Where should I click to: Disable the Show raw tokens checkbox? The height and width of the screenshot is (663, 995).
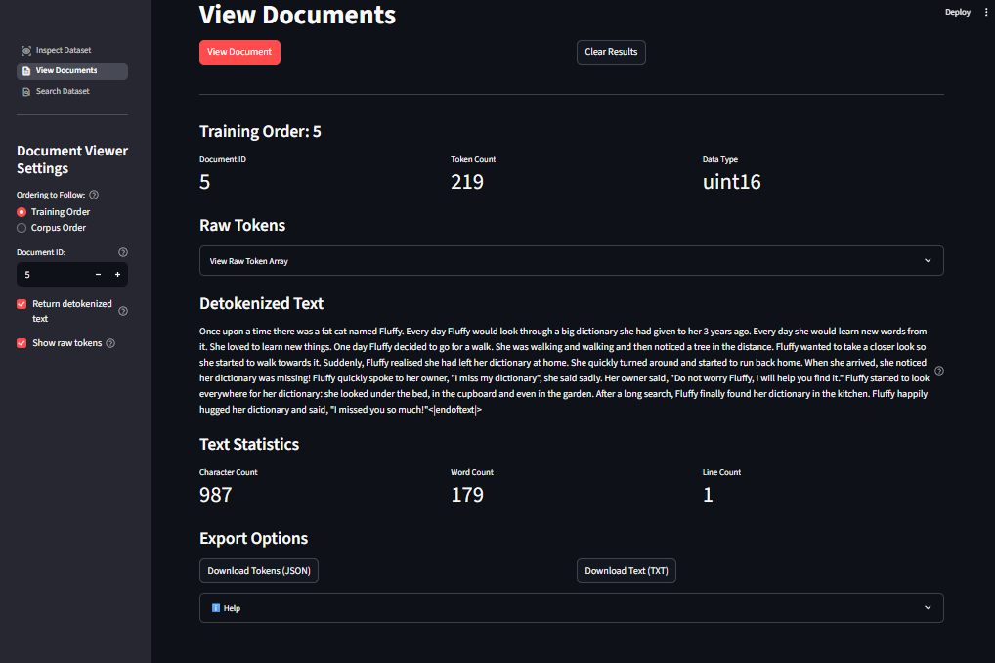click(x=22, y=343)
